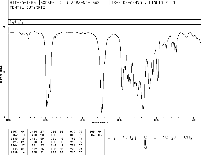Click the 776 peak entry
Image resolution: width=201 pixels, height=155 pixels.
(73, 142)
